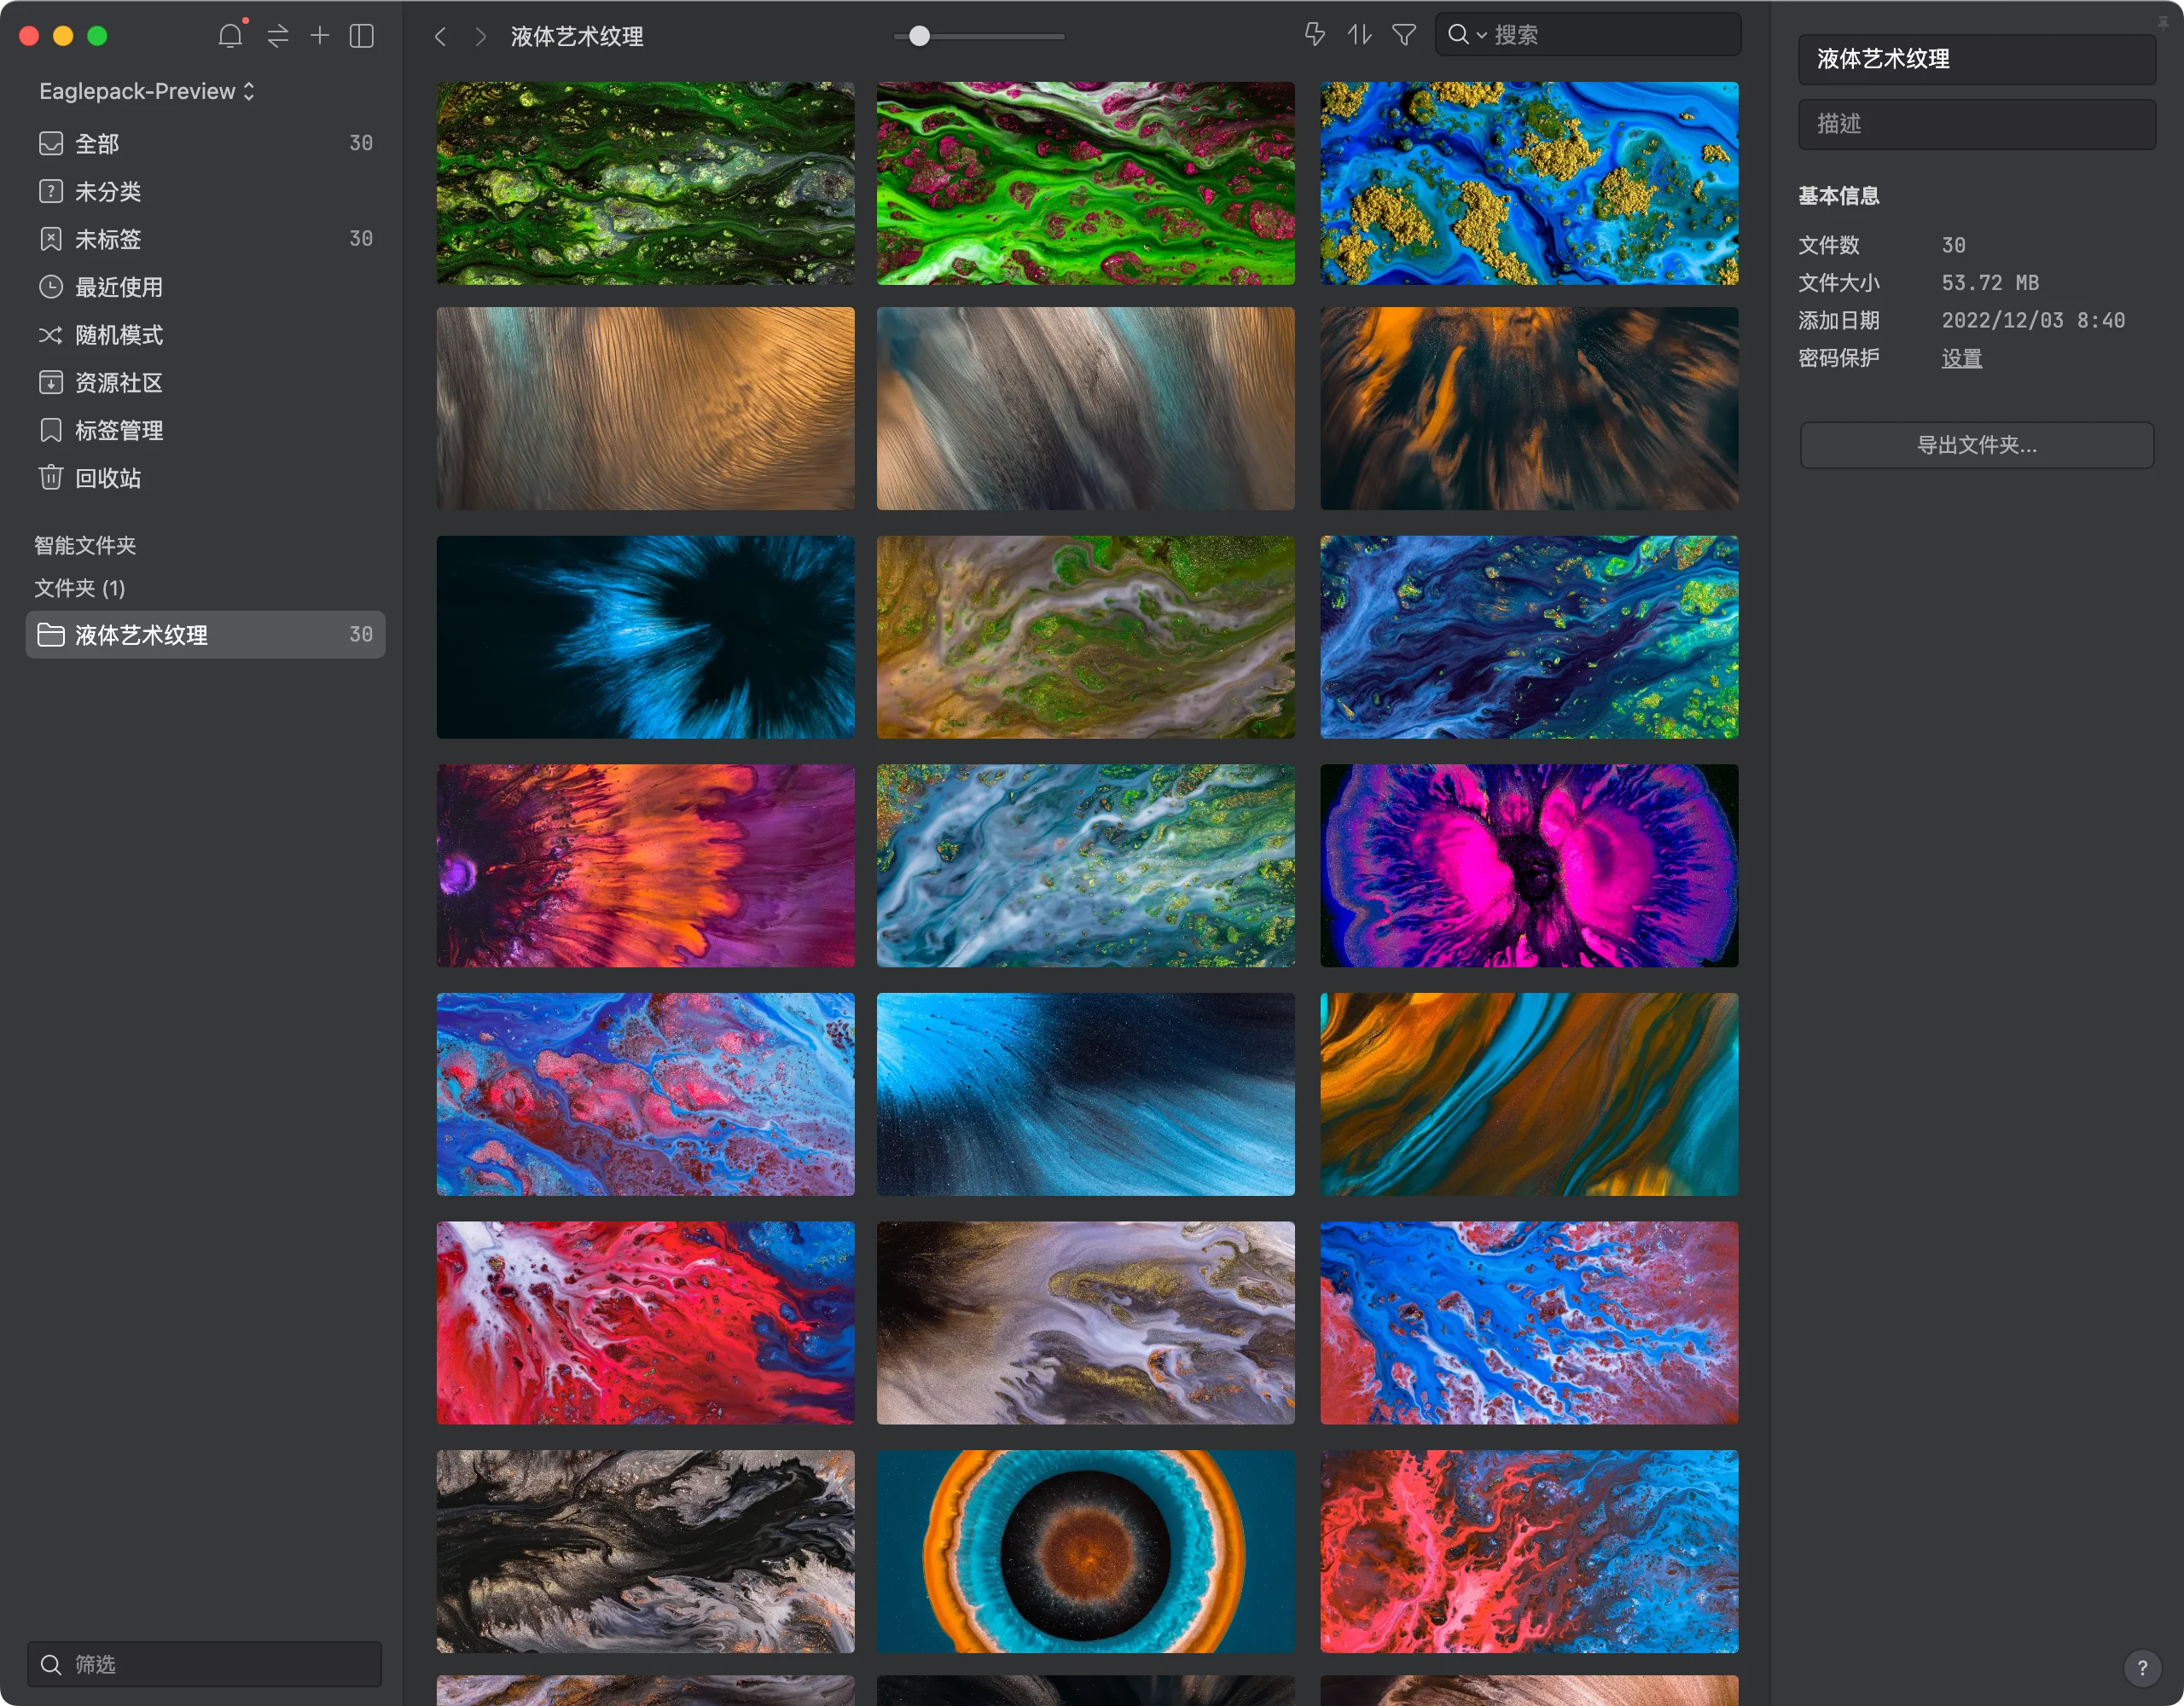Screen dimensions: 2184x1706
Task: Select 全部 in the sidebar
Action: pyautogui.click(x=205, y=143)
